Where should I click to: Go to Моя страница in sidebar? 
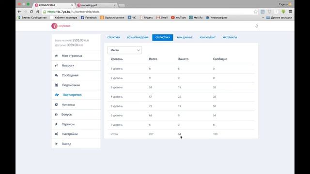pyautogui.click(x=76, y=56)
